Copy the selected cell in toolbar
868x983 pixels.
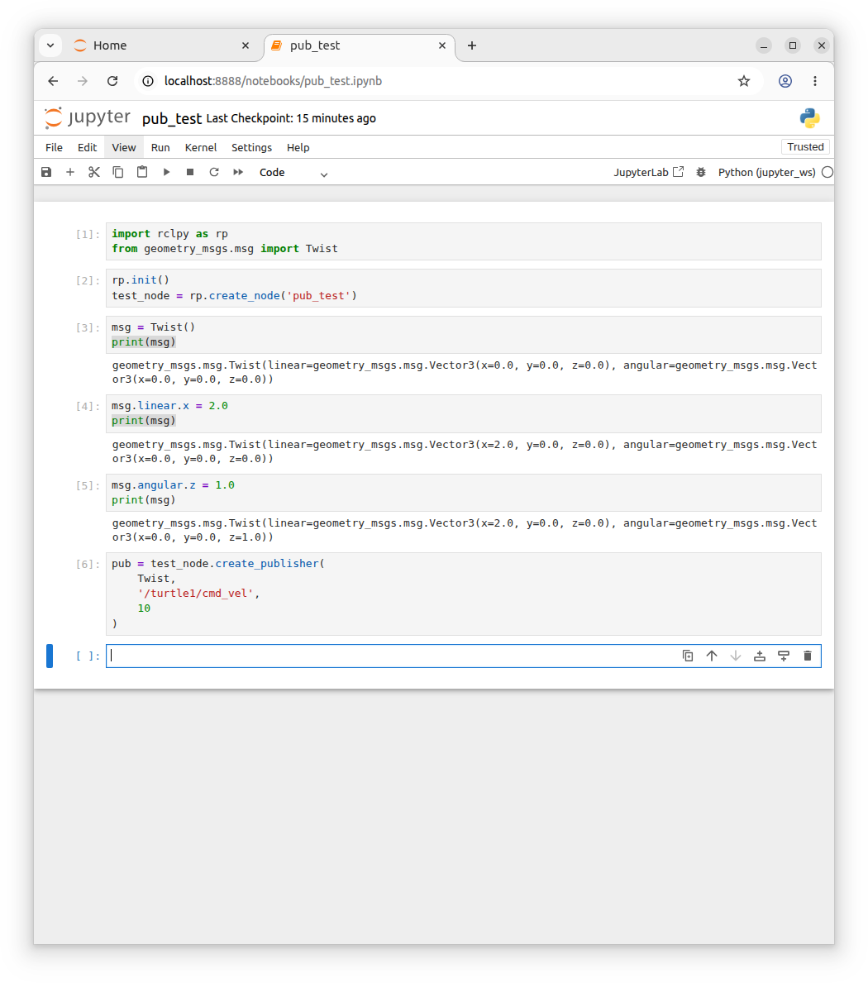[x=118, y=172]
